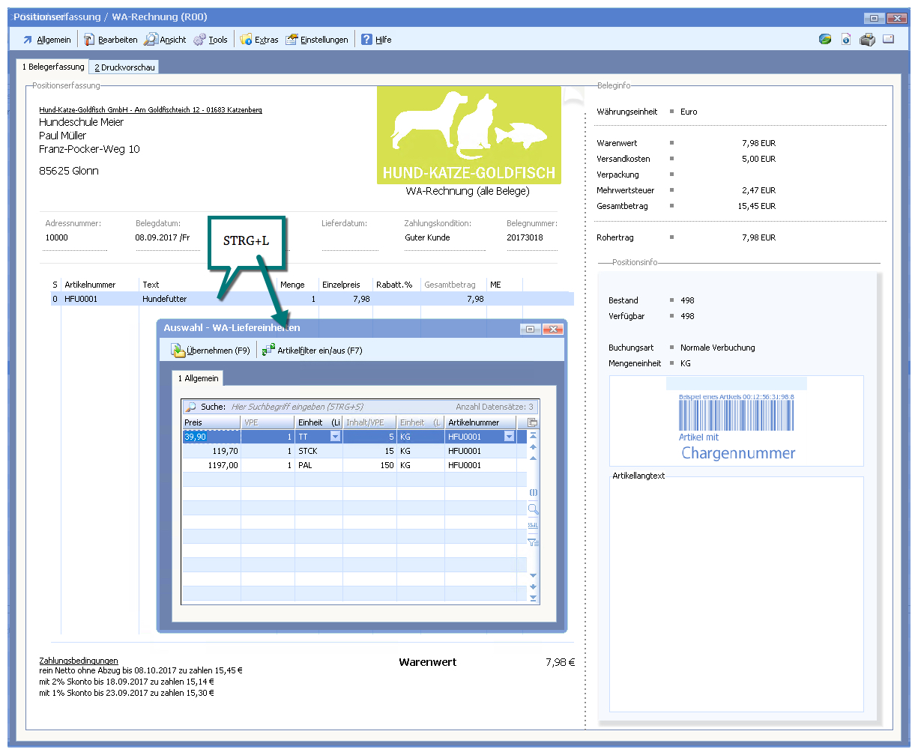Open the Extras menu

coord(259,40)
